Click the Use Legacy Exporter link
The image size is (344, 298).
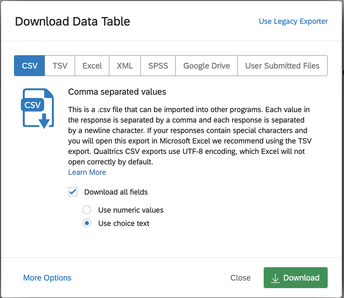coord(293,21)
